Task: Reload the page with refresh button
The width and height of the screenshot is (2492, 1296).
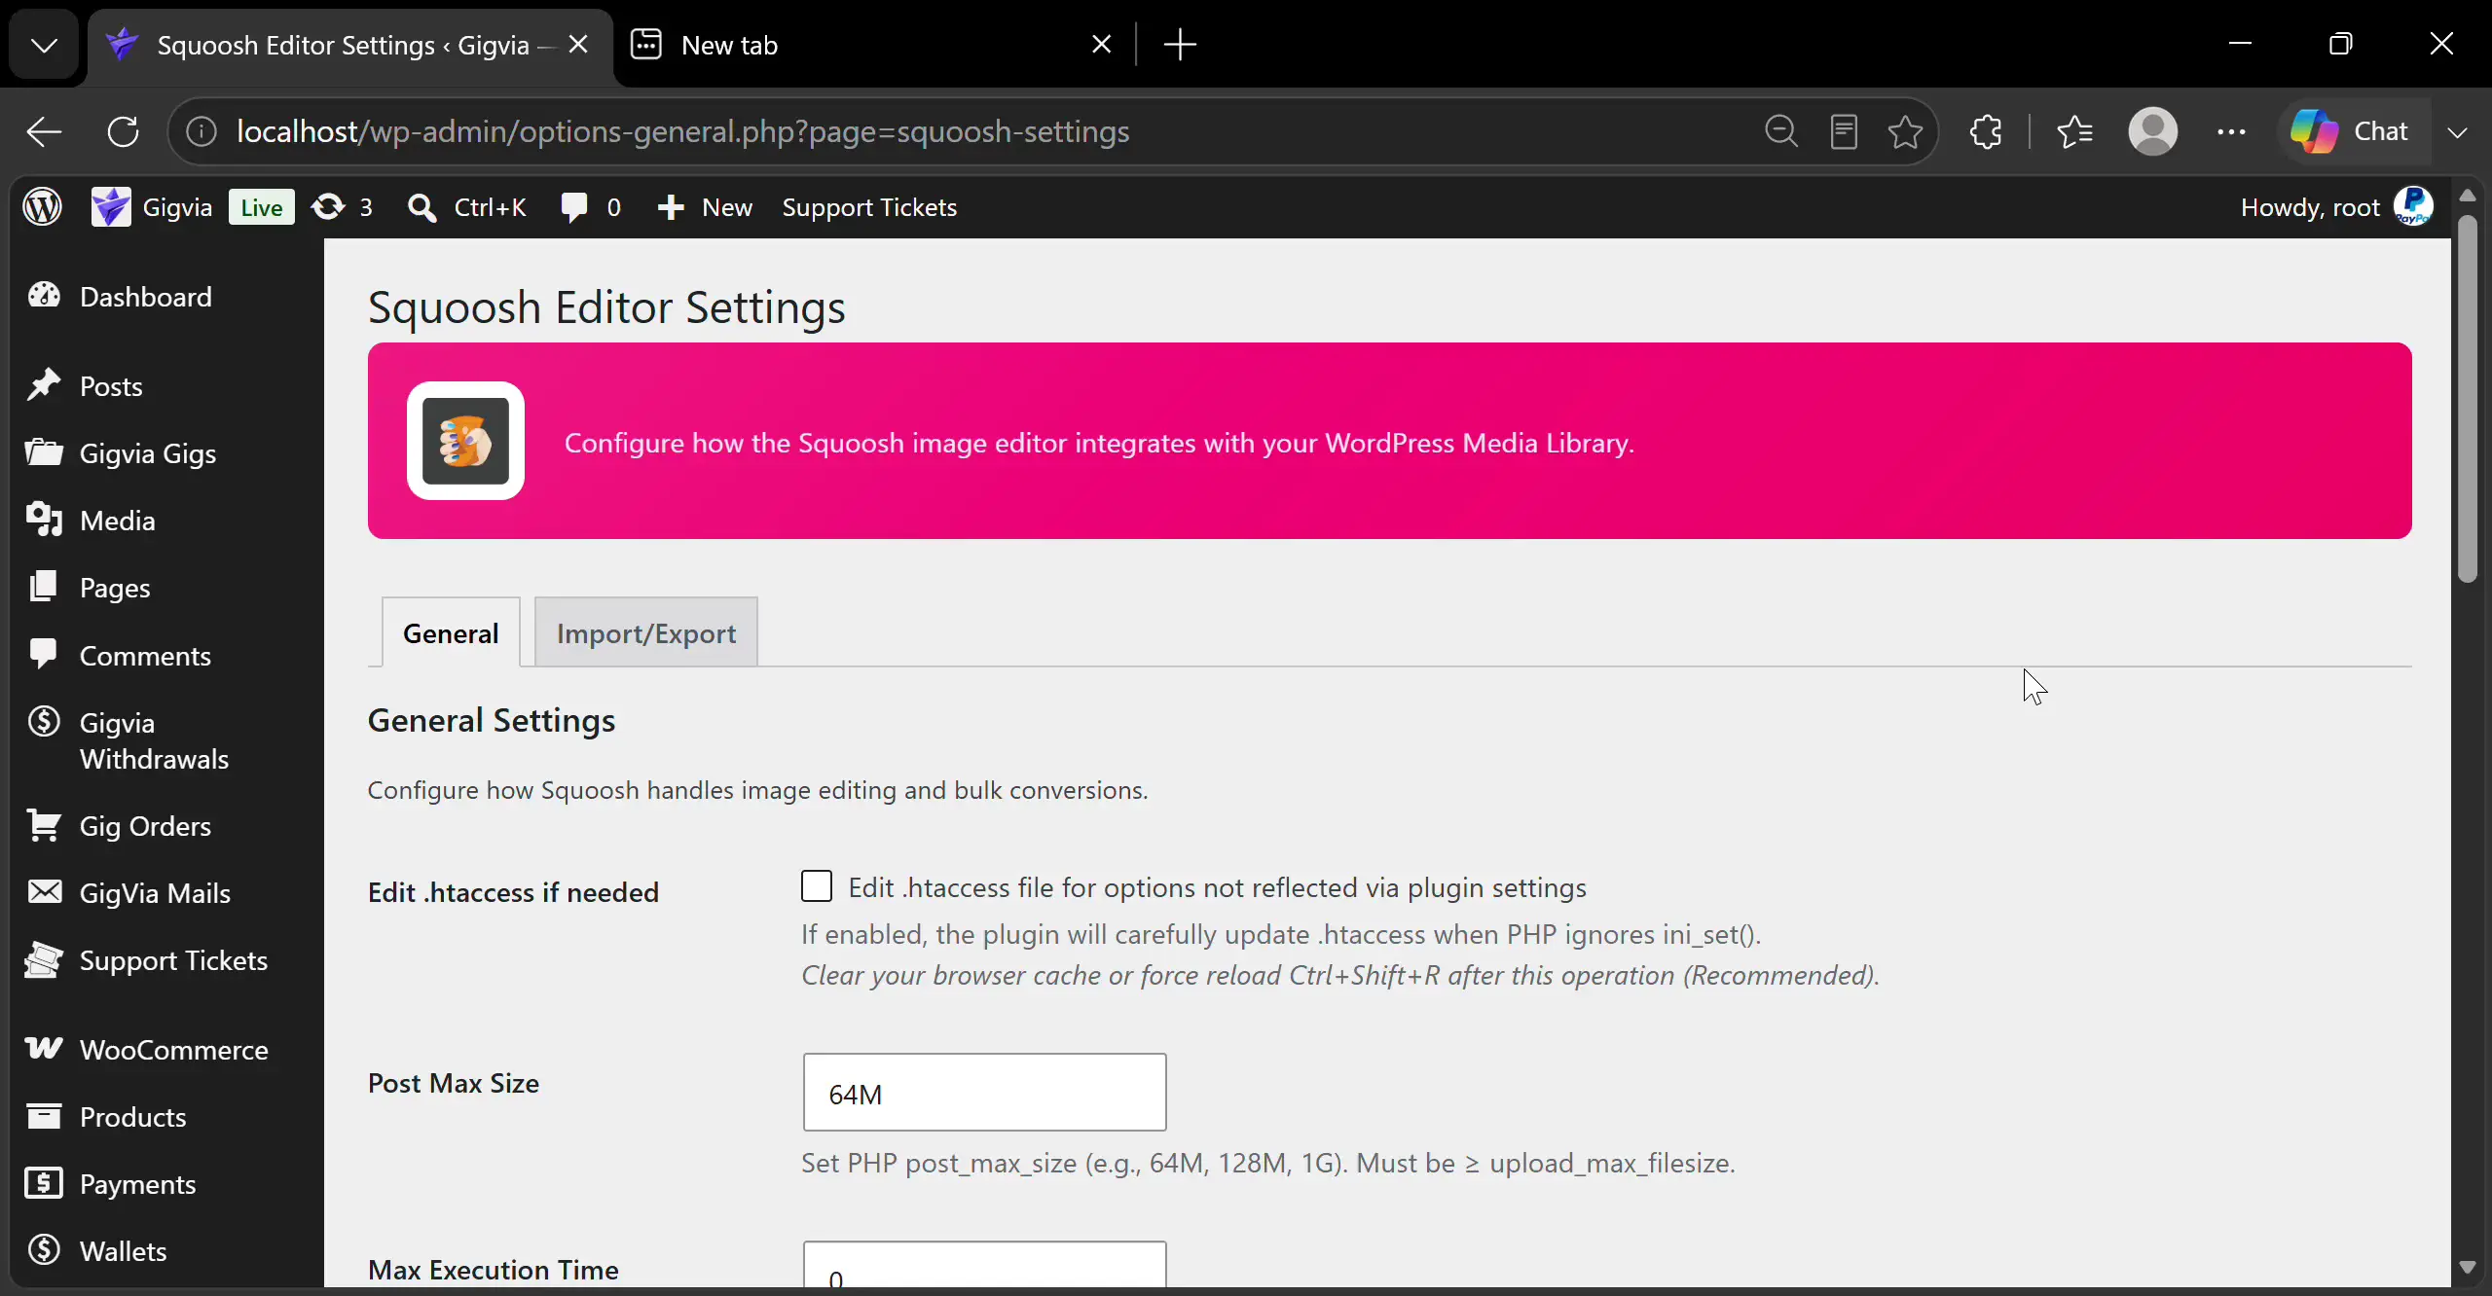Action: click(x=124, y=131)
